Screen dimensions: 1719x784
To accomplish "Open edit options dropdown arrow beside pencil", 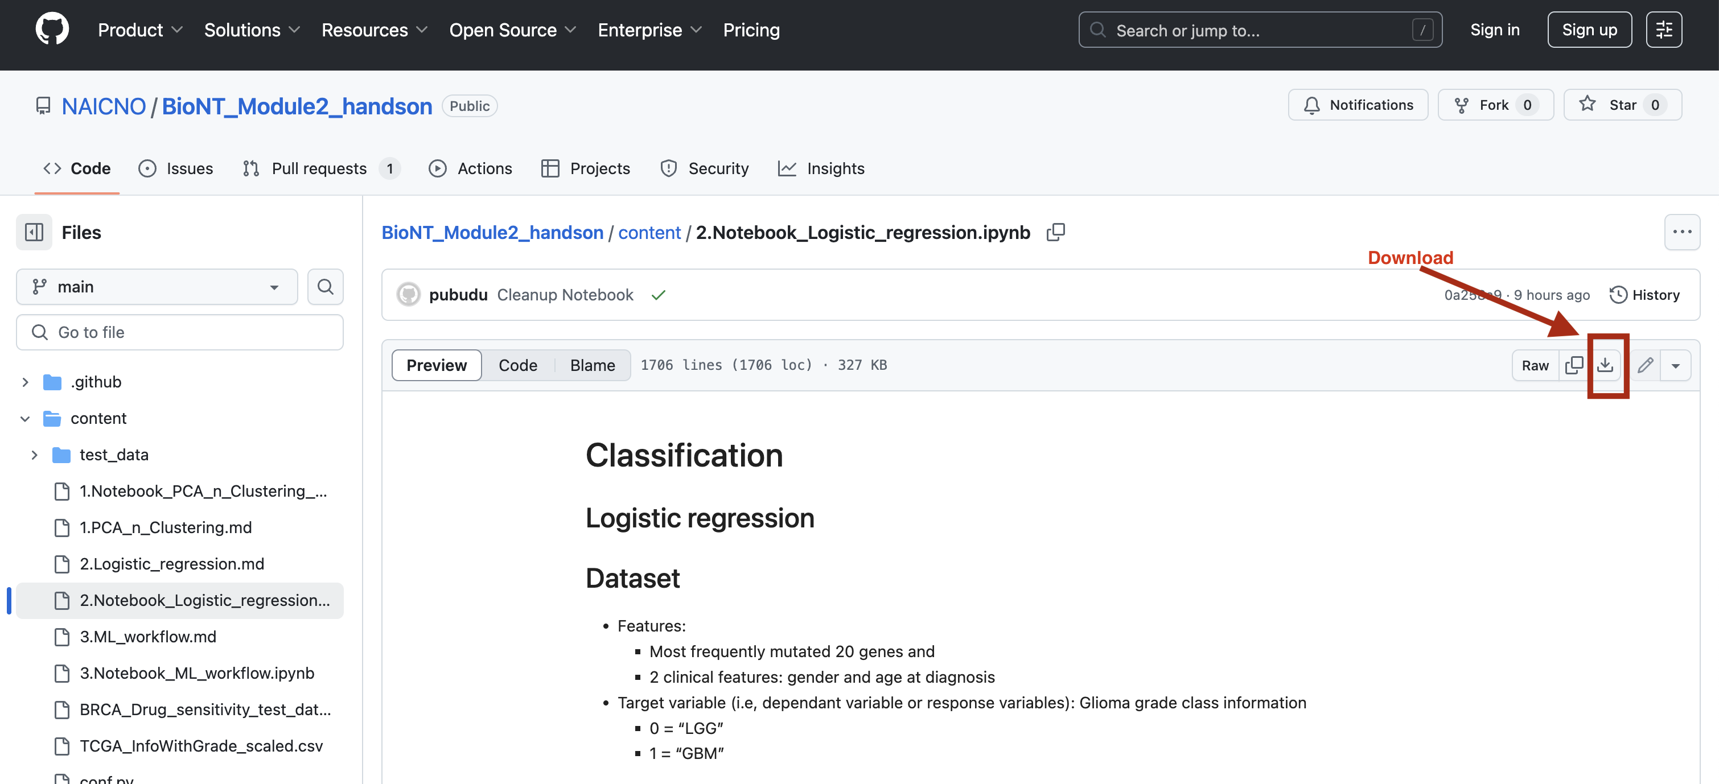I will point(1675,366).
